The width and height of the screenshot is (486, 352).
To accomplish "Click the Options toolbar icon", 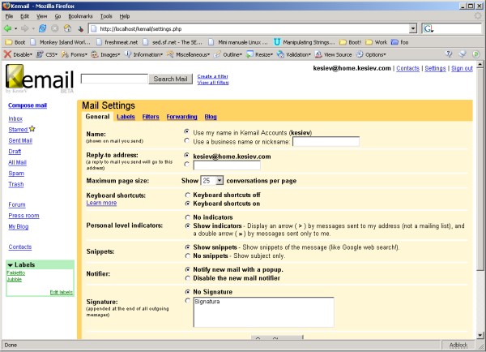I will [360, 54].
